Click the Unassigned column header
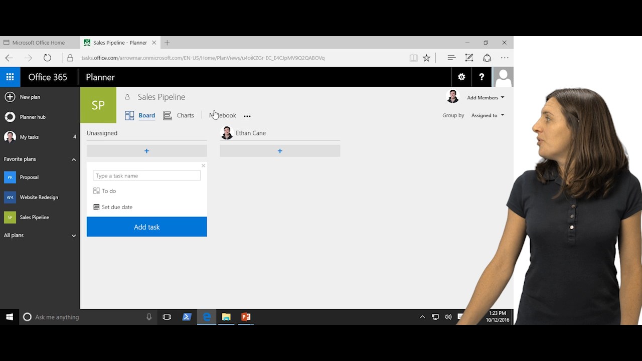 click(102, 133)
